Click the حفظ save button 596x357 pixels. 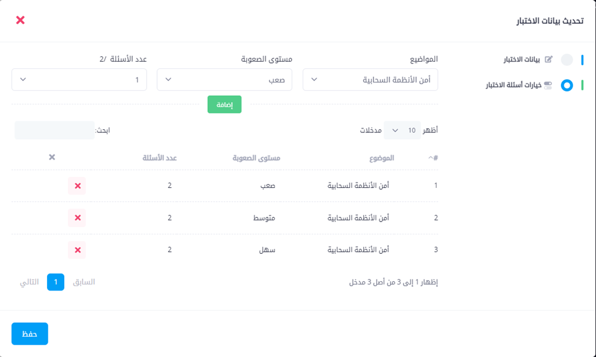pyautogui.click(x=30, y=334)
